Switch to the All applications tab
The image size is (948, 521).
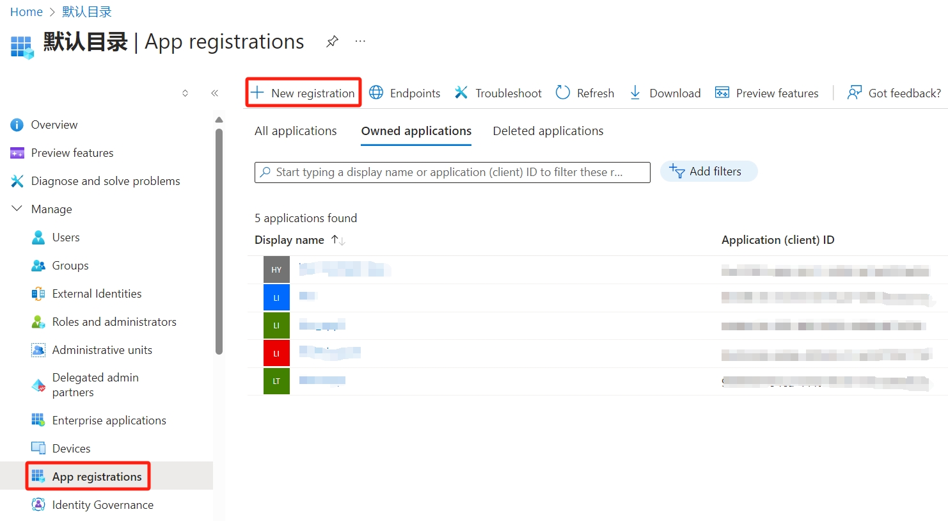pyautogui.click(x=296, y=131)
